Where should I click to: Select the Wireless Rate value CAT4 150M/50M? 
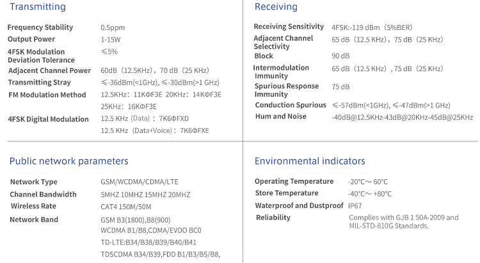[x=126, y=207]
